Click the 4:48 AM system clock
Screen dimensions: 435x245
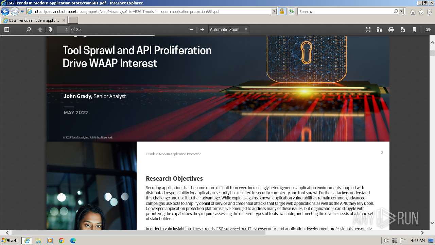[x=418, y=241]
